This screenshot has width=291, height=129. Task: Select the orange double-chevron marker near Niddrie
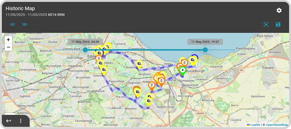click(151, 85)
